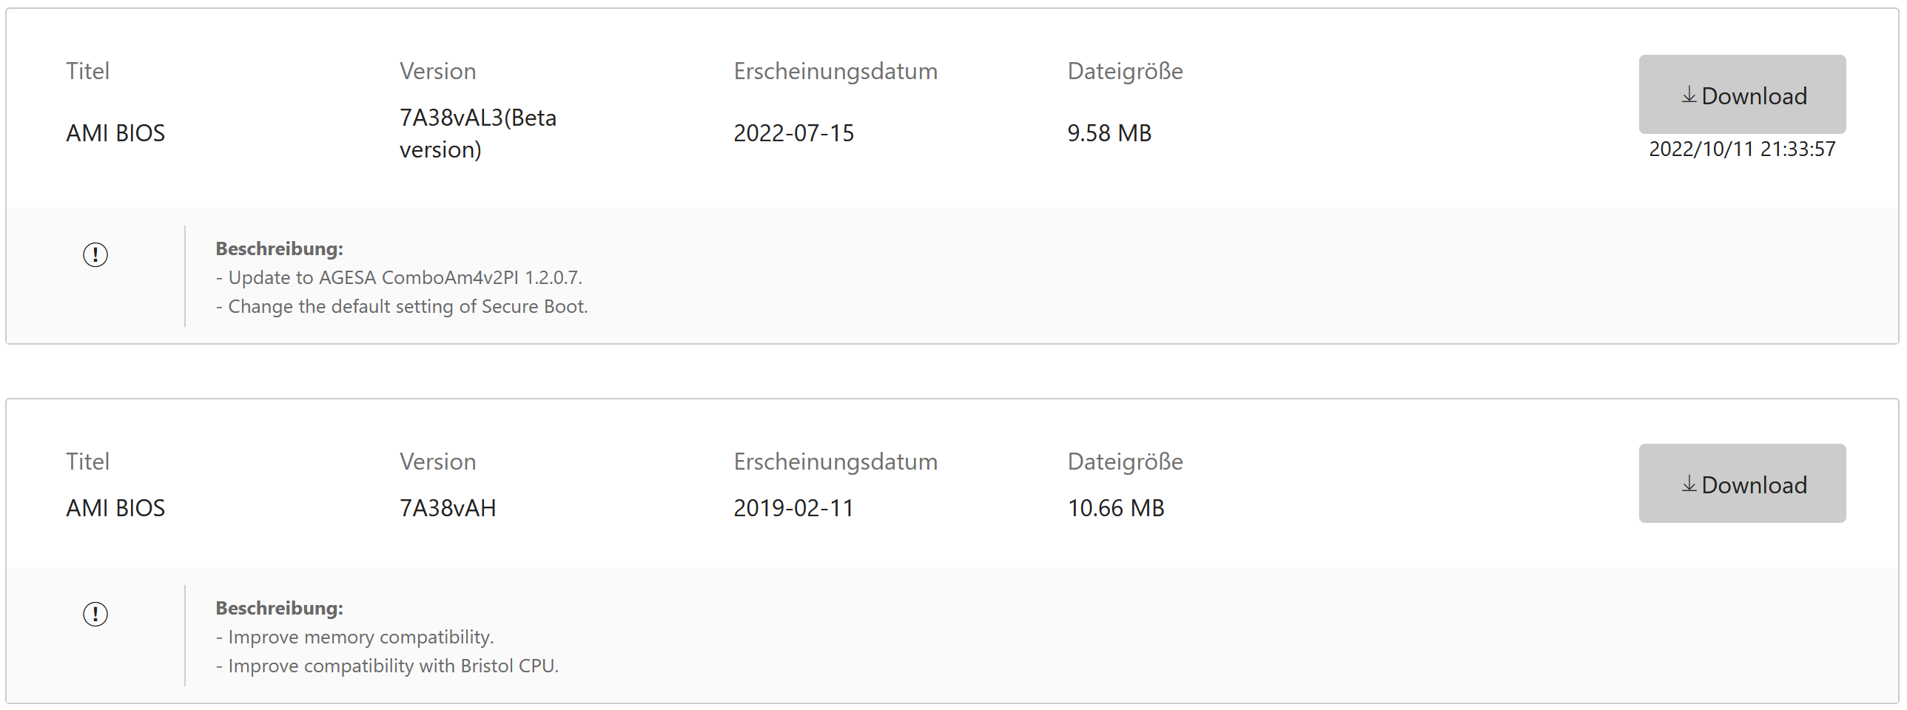1907x710 pixels.
Task: Click Beschreibung heading above the AGESA note
Action: [x=279, y=248]
